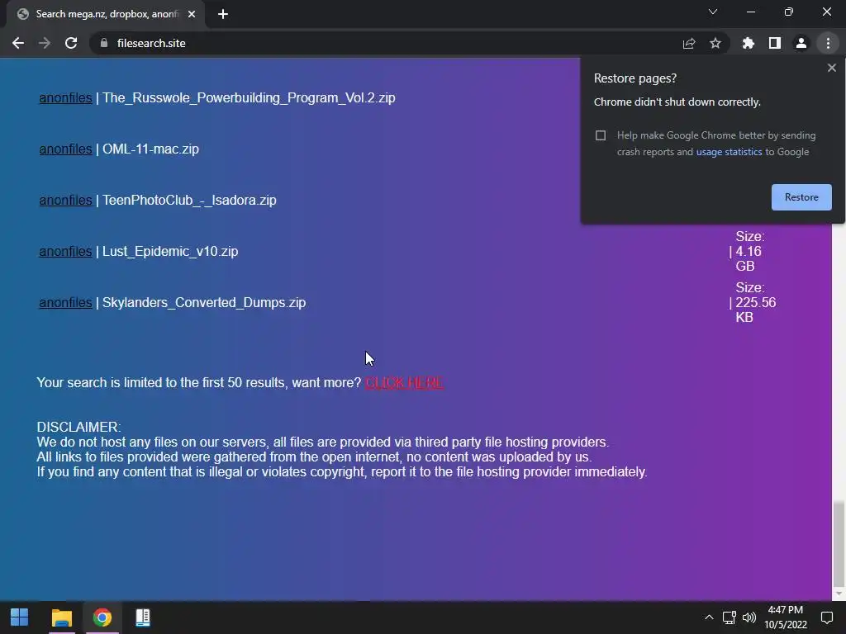Dismiss the Restore pages popup
This screenshot has height=634, width=846.
[x=831, y=68]
